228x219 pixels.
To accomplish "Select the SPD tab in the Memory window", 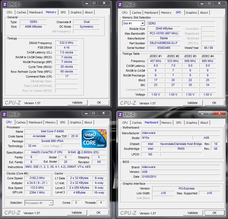I will (x=63, y=12).
